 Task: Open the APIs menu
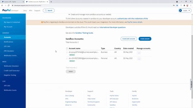[30, 10]
